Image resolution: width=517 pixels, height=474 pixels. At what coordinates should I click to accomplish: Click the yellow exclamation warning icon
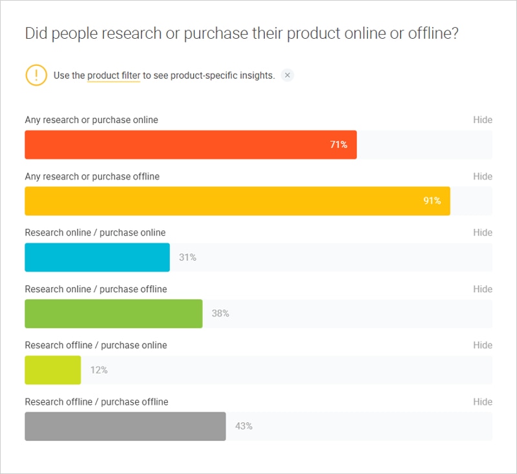[x=36, y=75]
